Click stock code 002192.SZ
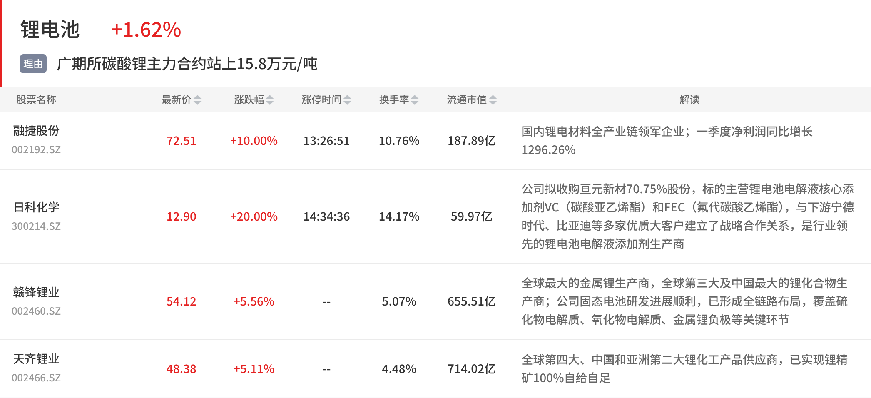 pyautogui.click(x=36, y=149)
